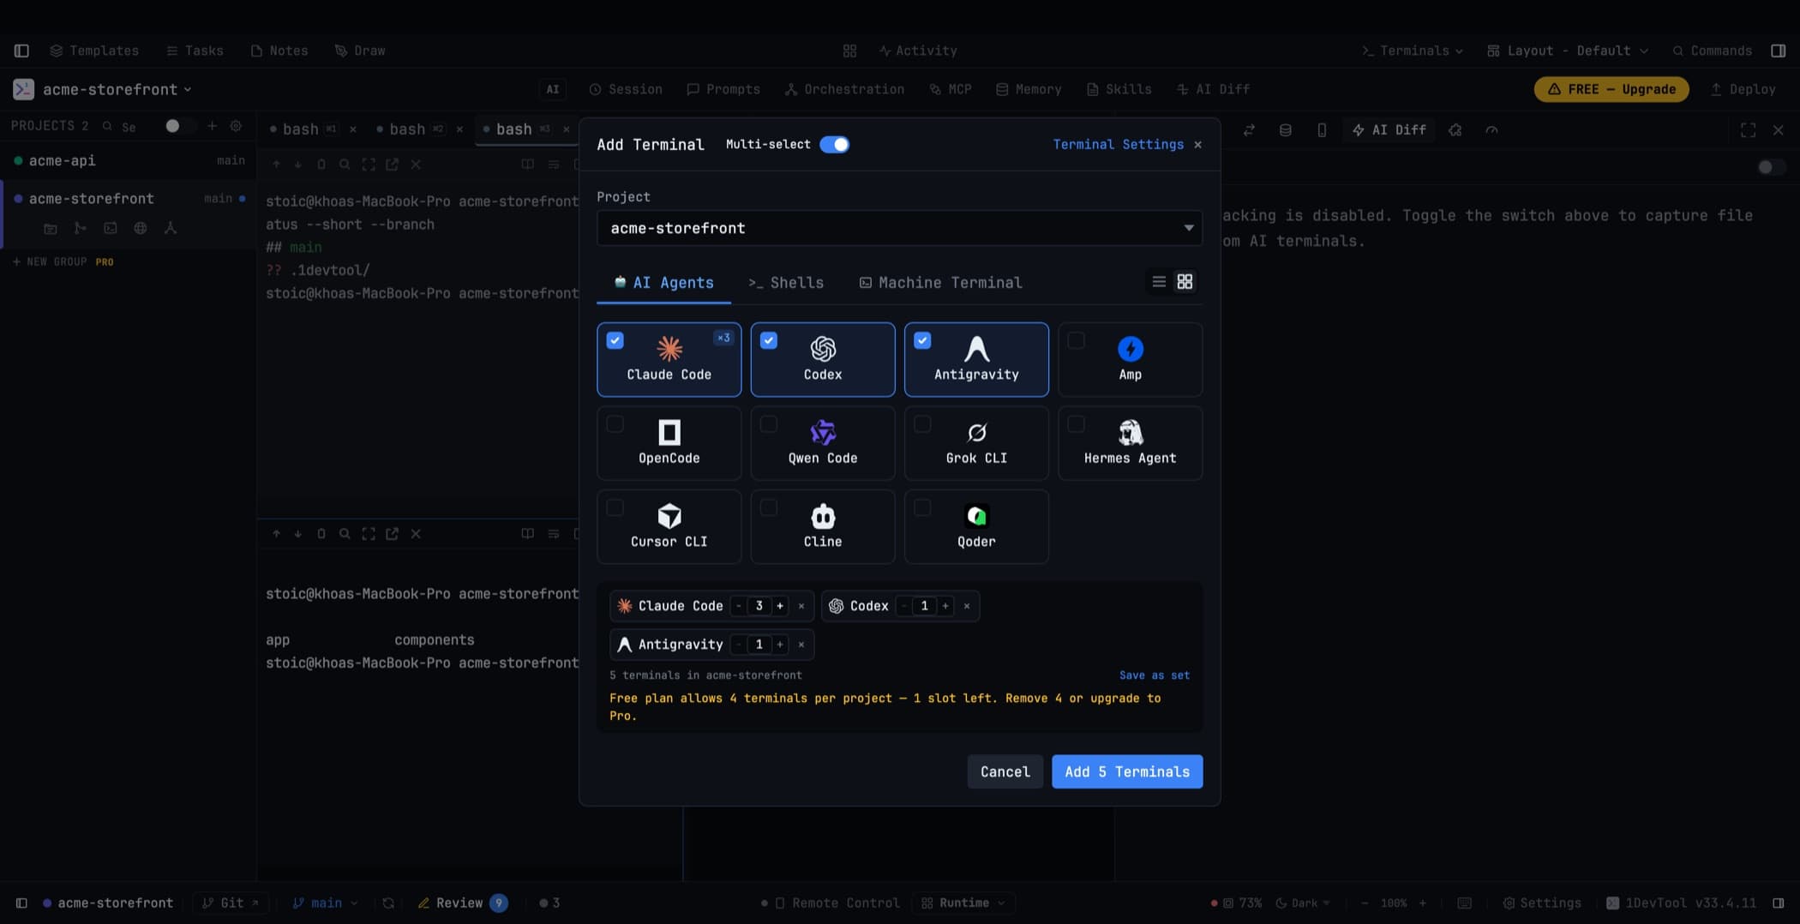Switch to the AI Agents tab

(664, 283)
